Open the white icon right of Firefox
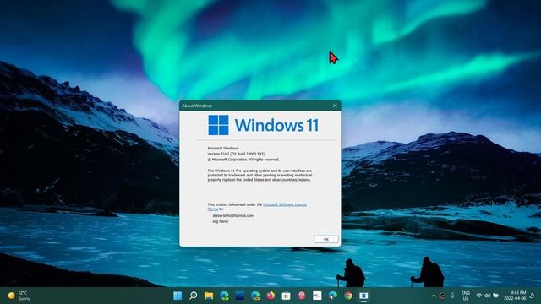Screen dimensions: 541x304 pos(286,296)
